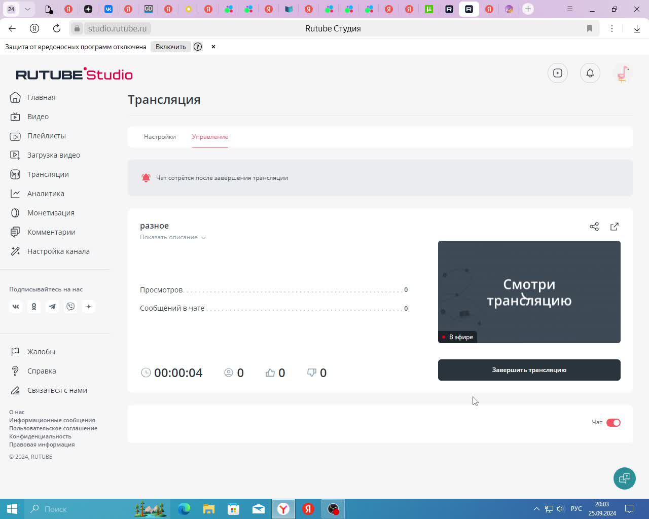The width and height of the screenshot is (649, 519).
Task: Click the Смотри трансляцию preview thumbnail
Action: point(529,292)
